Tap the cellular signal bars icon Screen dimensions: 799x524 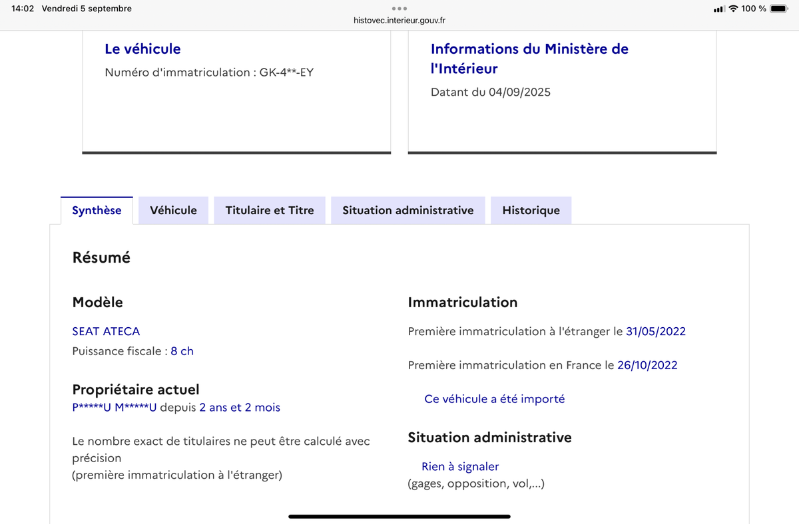pos(719,9)
